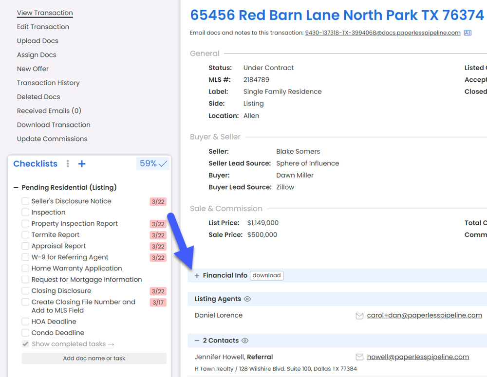487x377 pixels.
Task: Click seller name 'Blake Somers'
Action: [x=298, y=151]
